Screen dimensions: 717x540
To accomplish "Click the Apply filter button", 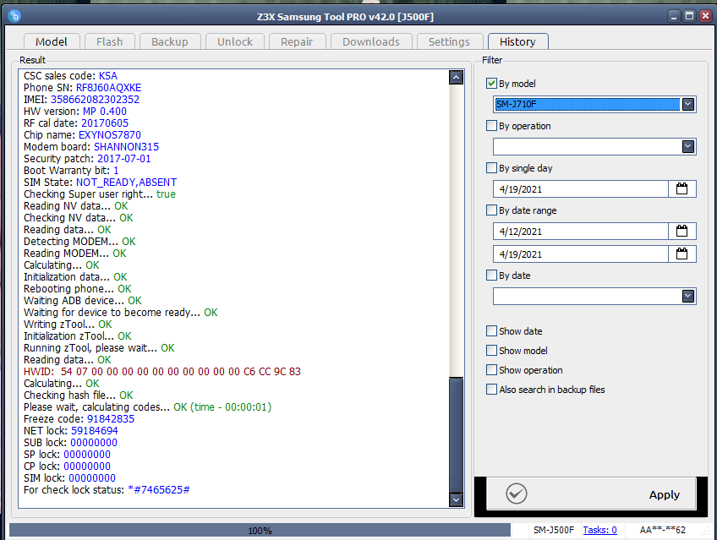I will 591,494.
